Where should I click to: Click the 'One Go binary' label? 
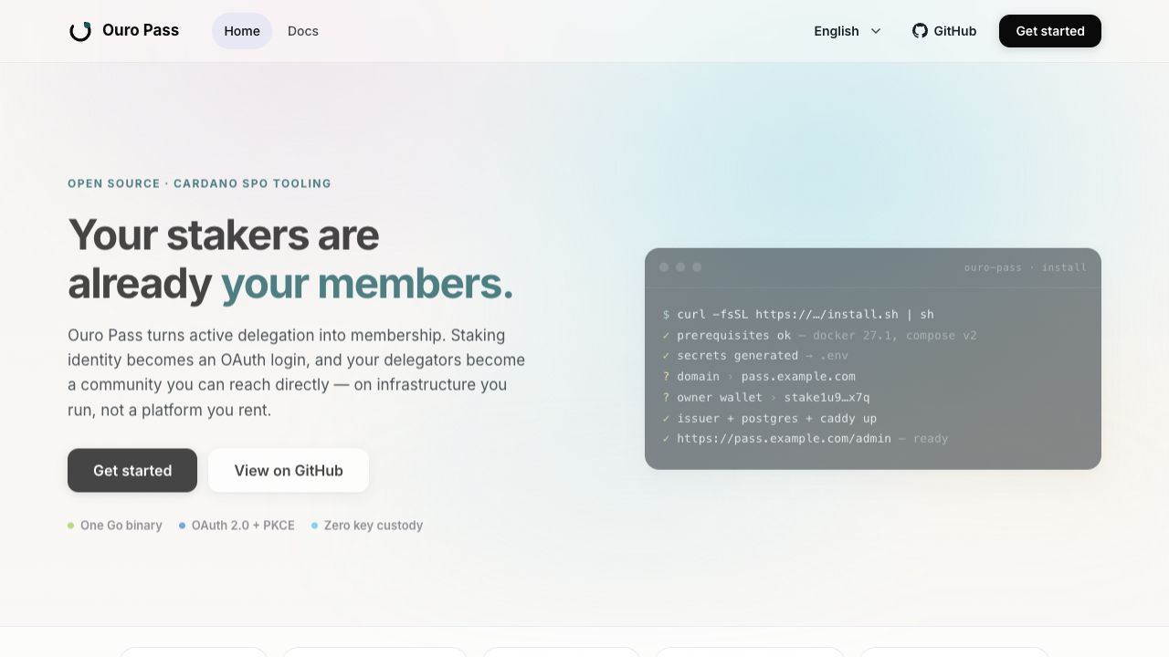(121, 526)
